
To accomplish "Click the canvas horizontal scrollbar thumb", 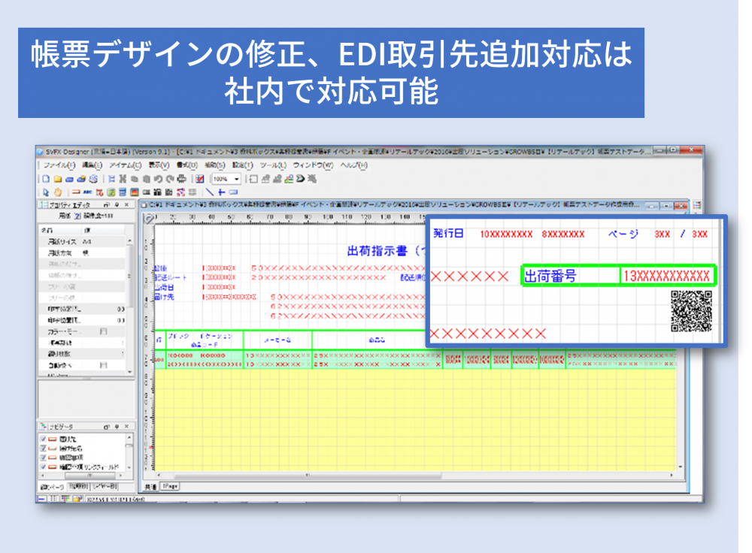I will 307,476.
